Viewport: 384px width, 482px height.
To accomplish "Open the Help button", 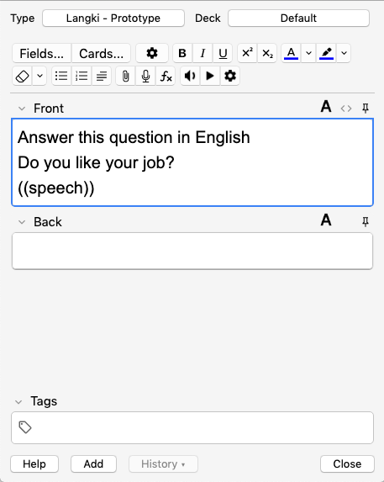I will coord(34,463).
